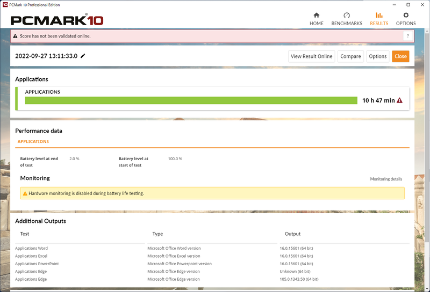Click the warning triangle beside 10 h 47 min
430x292 pixels.
[399, 100]
